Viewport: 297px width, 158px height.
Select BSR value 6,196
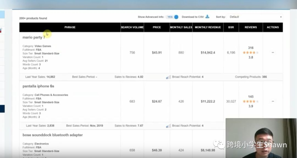point(231,53)
